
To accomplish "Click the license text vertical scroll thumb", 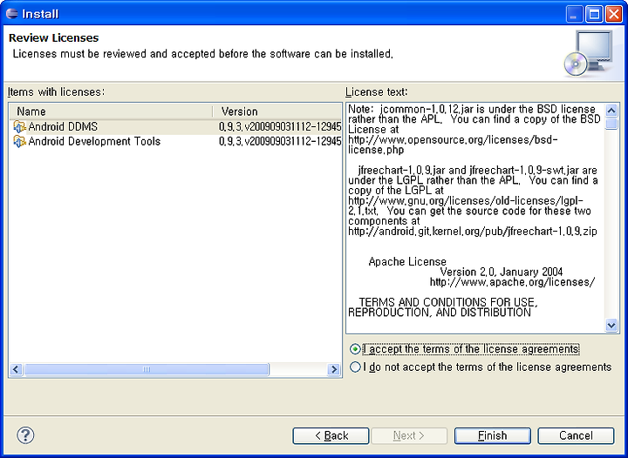I will (x=611, y=124).
